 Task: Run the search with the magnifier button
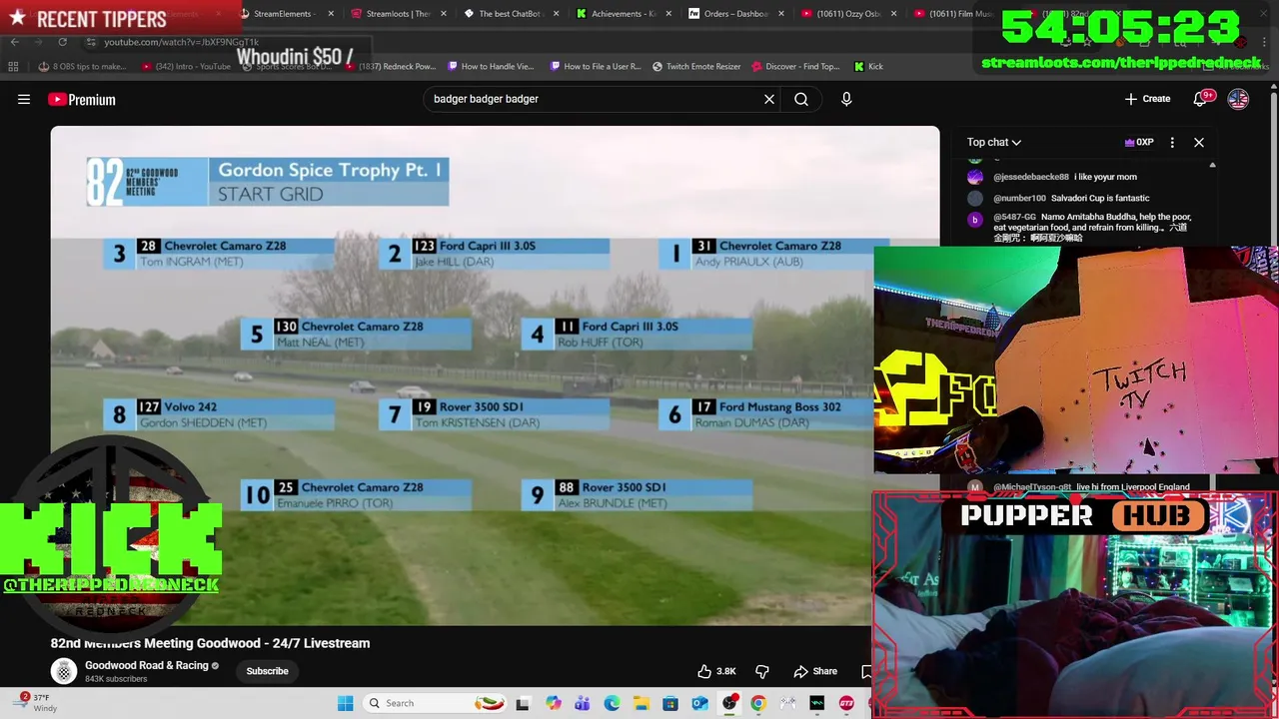coord(801,99)
